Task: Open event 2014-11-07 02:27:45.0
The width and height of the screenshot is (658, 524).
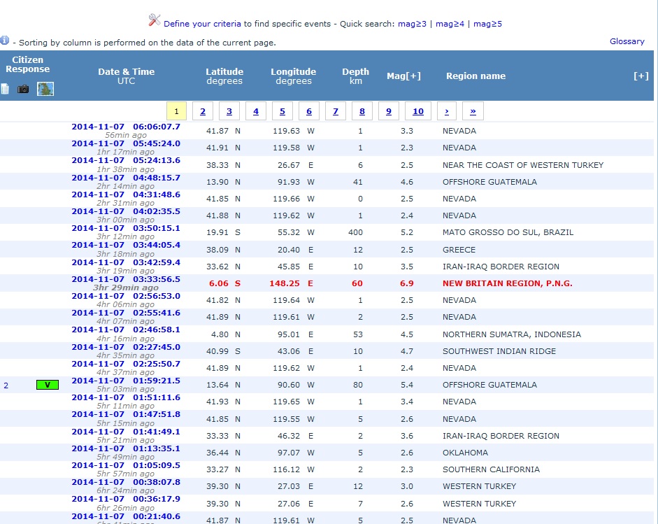Action: pos(126,347)
